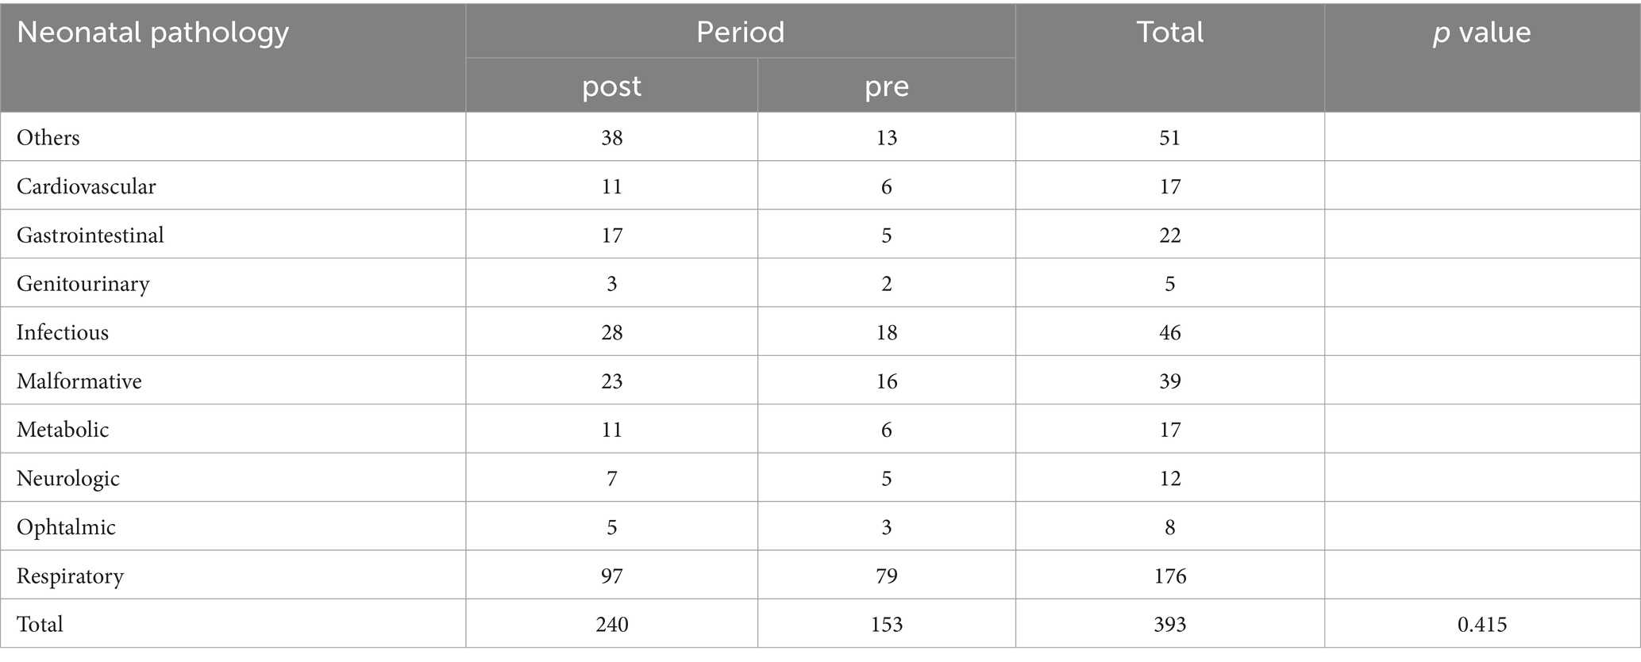The height and width of the screenshot is (662, 1641).
Task: Click the Metabolic row label
Action: pyautogui.click(x=63, y=430)
